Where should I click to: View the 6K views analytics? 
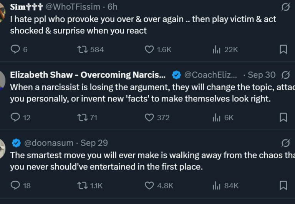216,118
